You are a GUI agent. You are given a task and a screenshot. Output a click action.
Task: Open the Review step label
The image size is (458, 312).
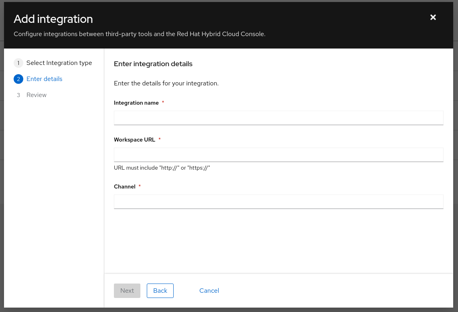click(36, 95)
